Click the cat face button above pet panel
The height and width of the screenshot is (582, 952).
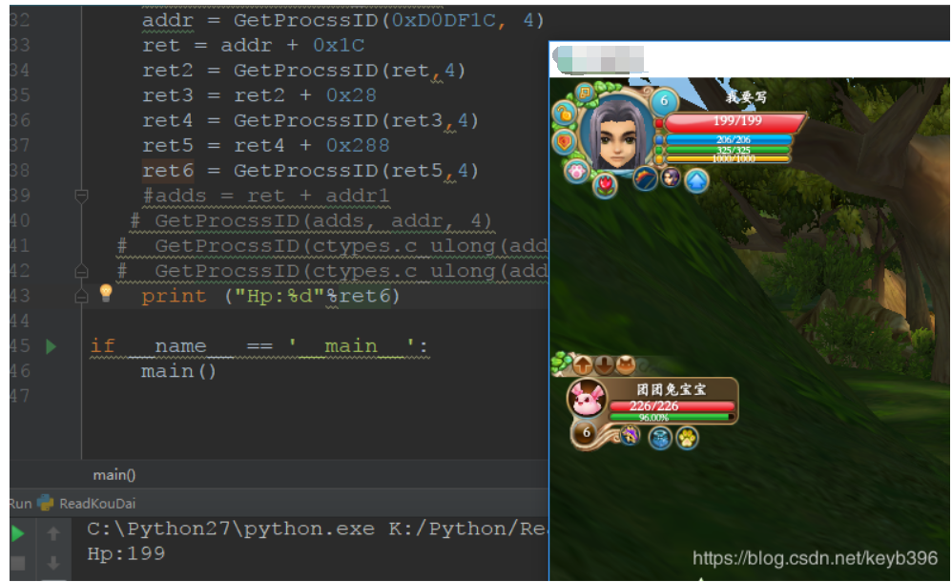(626, 364)
